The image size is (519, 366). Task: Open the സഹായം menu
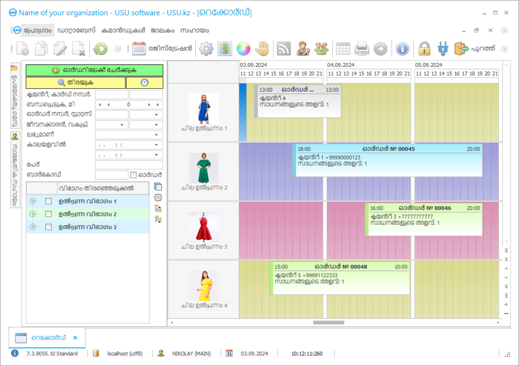[194, 31]
